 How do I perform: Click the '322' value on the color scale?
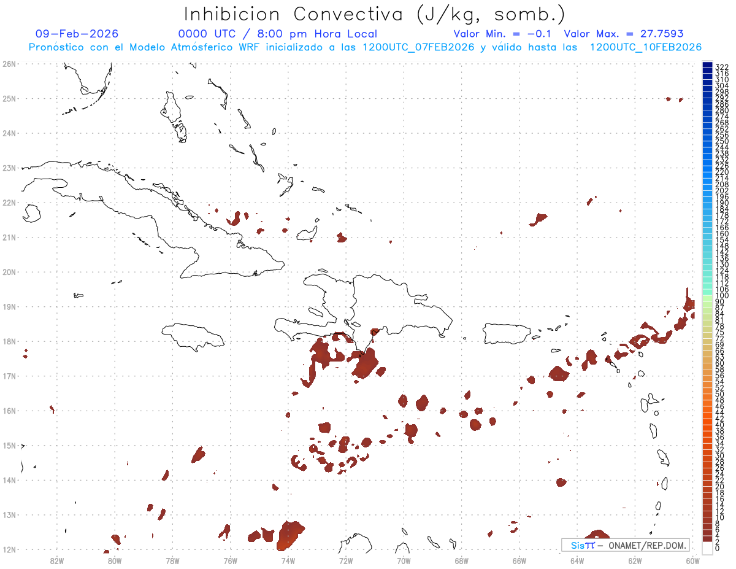(x=722, y=67)
